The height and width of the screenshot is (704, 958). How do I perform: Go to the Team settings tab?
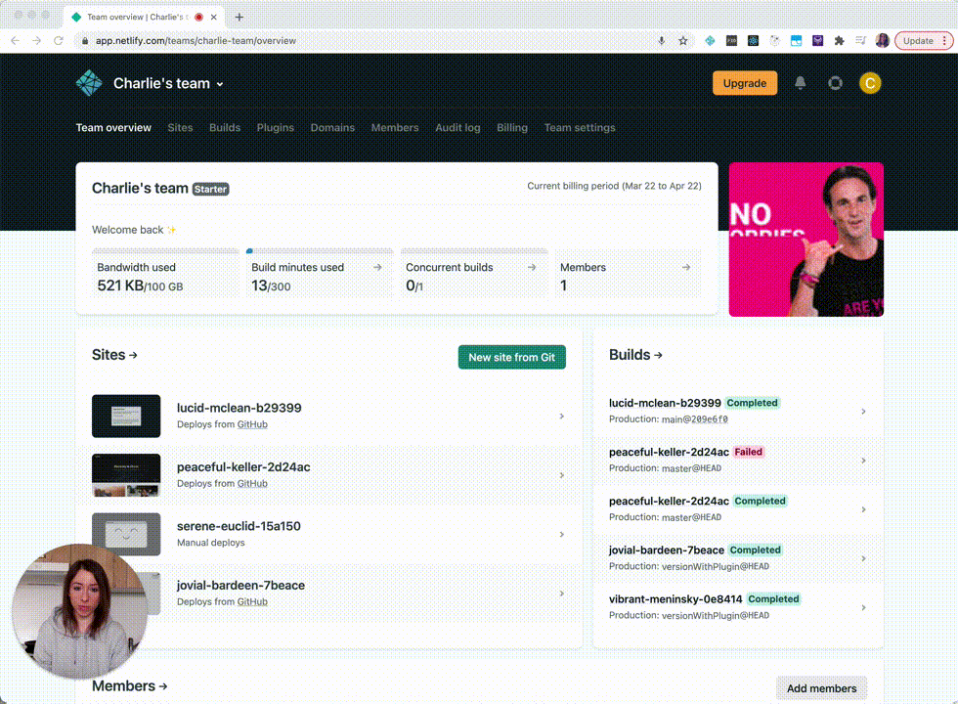[x=580, y=128]
